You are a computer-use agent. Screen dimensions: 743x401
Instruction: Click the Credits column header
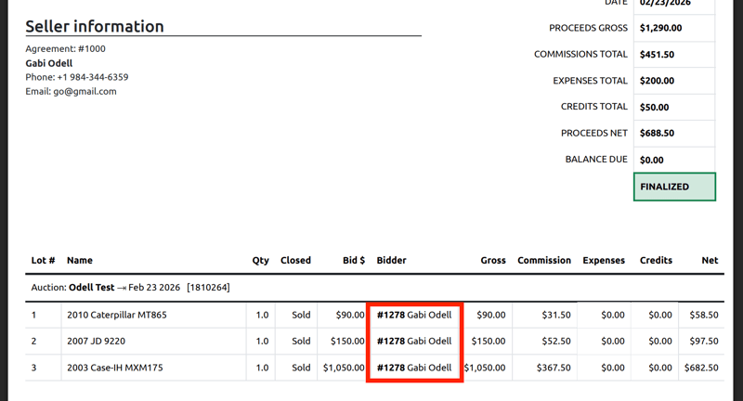point(656,261)
